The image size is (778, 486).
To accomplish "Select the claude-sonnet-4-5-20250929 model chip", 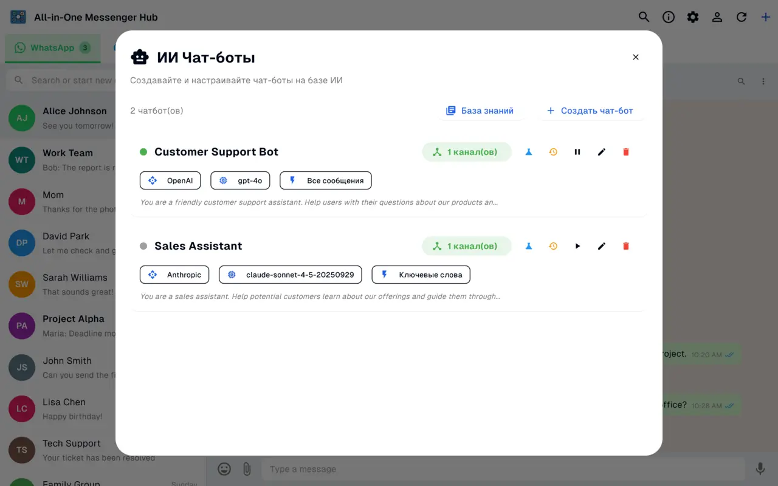I will pos(291,275).
